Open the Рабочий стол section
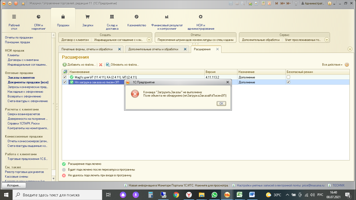The height and width of the screenshot is (200, 356). (x=14, y=22)
